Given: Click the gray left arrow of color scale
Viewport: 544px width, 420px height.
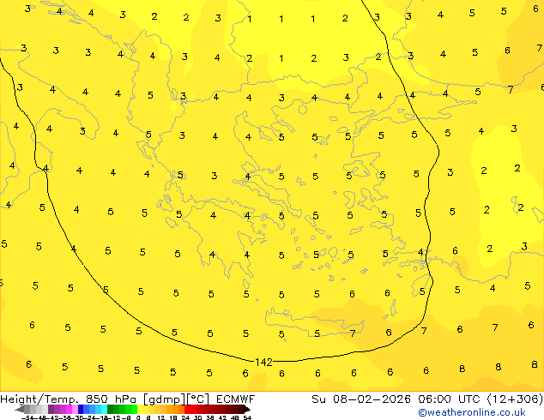Looking at the screenshot, I should [20, 410].
